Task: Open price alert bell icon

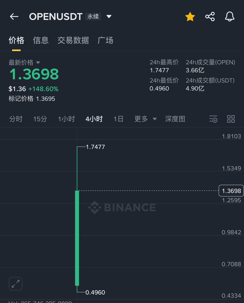Action: 229,17
